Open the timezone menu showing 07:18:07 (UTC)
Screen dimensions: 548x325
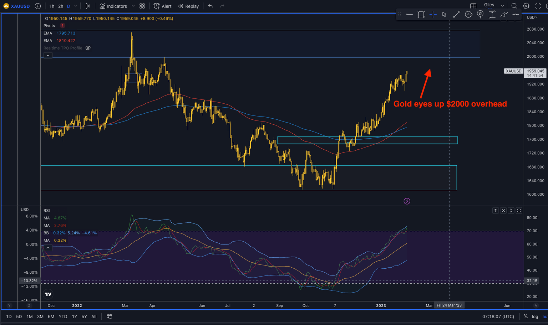pos(498,316)
